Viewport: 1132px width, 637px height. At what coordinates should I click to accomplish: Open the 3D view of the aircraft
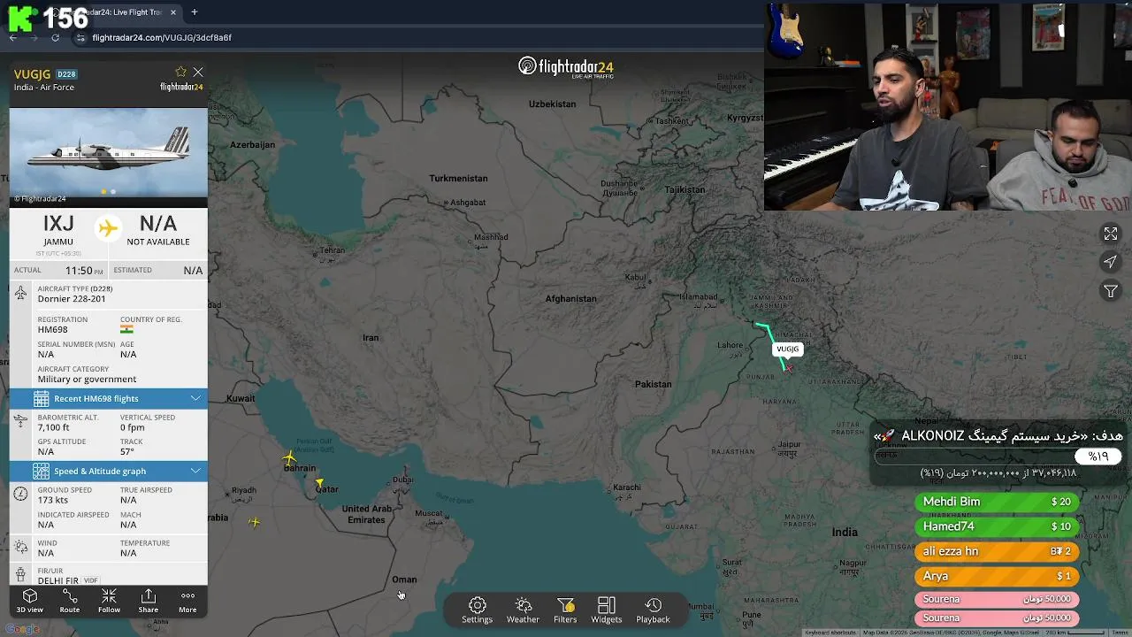click(x=29, y=602)
